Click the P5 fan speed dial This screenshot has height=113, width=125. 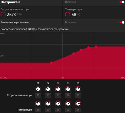(78, 89)
